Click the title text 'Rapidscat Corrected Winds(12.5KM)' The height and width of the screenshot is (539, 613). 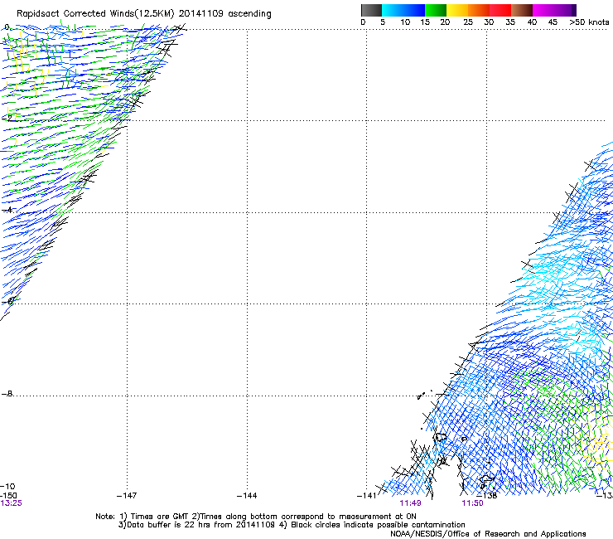pos(95,14)
